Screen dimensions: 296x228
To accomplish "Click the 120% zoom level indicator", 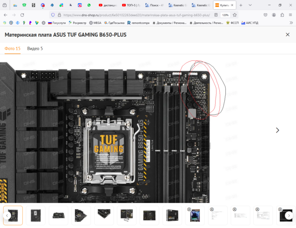I will click(x=225, y=15).
